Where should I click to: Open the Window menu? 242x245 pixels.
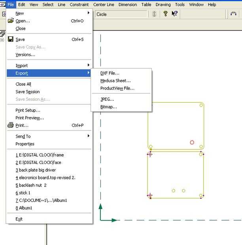(x=196, y=5)
